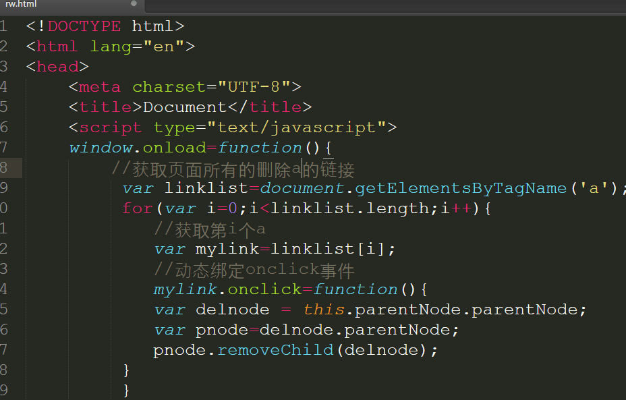Click the "en" language value

pyautogui.click(x=164, y=47)
